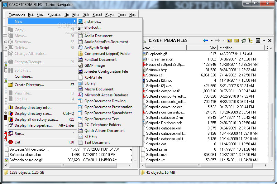Create a new OpenDocument Presentation

coord(110,107)
